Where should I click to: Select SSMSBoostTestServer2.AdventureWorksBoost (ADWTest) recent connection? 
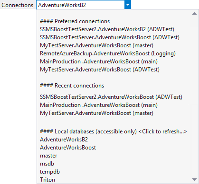111,97
